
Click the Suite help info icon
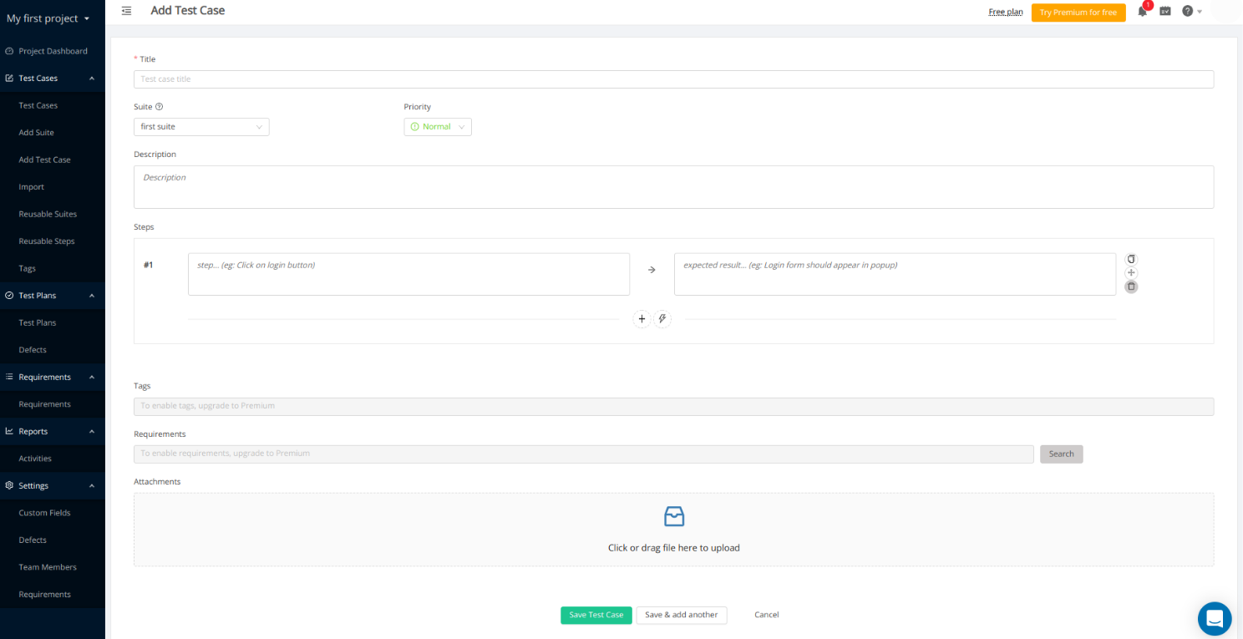tap(160, 107)
